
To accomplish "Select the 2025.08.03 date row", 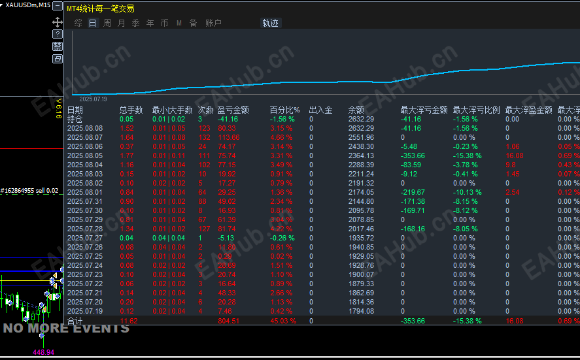I will click(x=322, y=174).
